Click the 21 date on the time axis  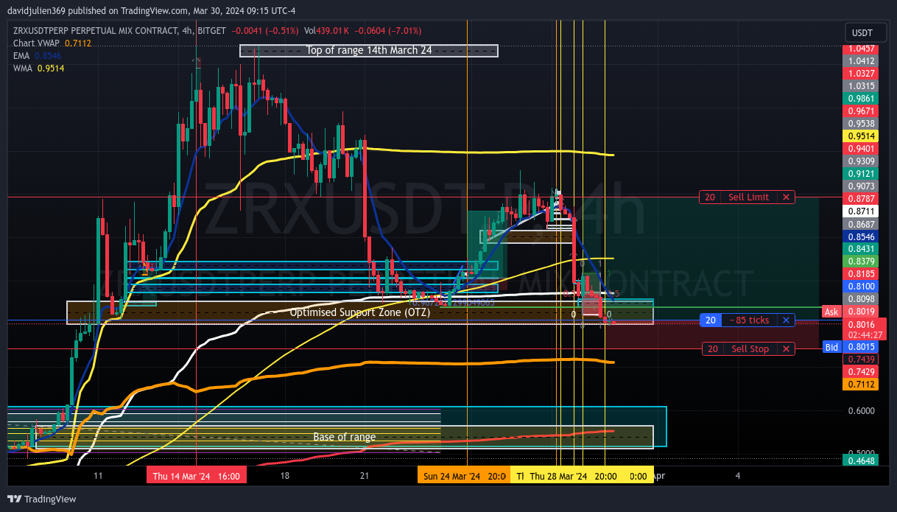point(365,476)
